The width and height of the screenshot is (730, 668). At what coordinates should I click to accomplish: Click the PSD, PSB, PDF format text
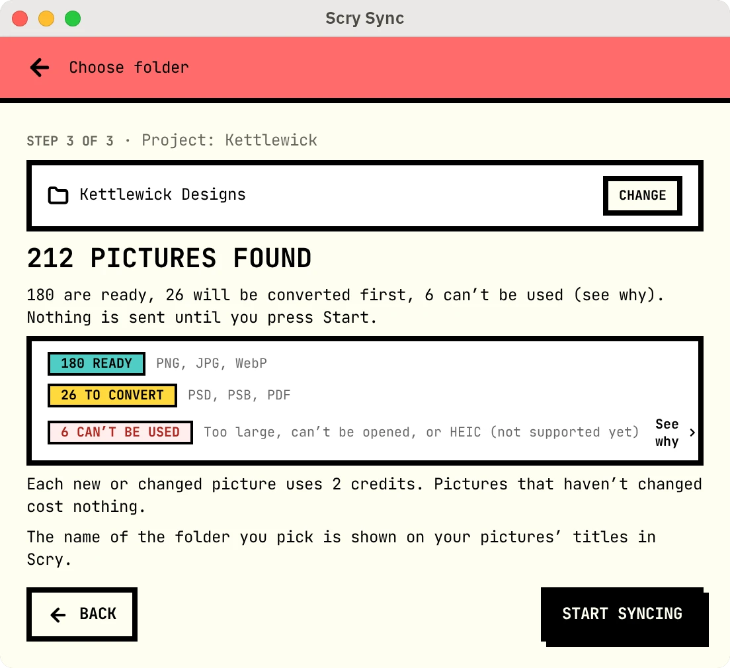[x=239, y=395]
